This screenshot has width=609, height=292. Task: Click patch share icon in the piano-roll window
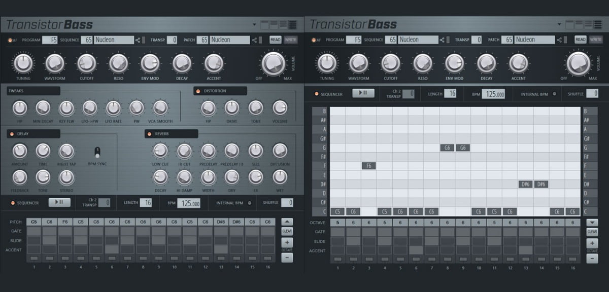click(559, 40)
